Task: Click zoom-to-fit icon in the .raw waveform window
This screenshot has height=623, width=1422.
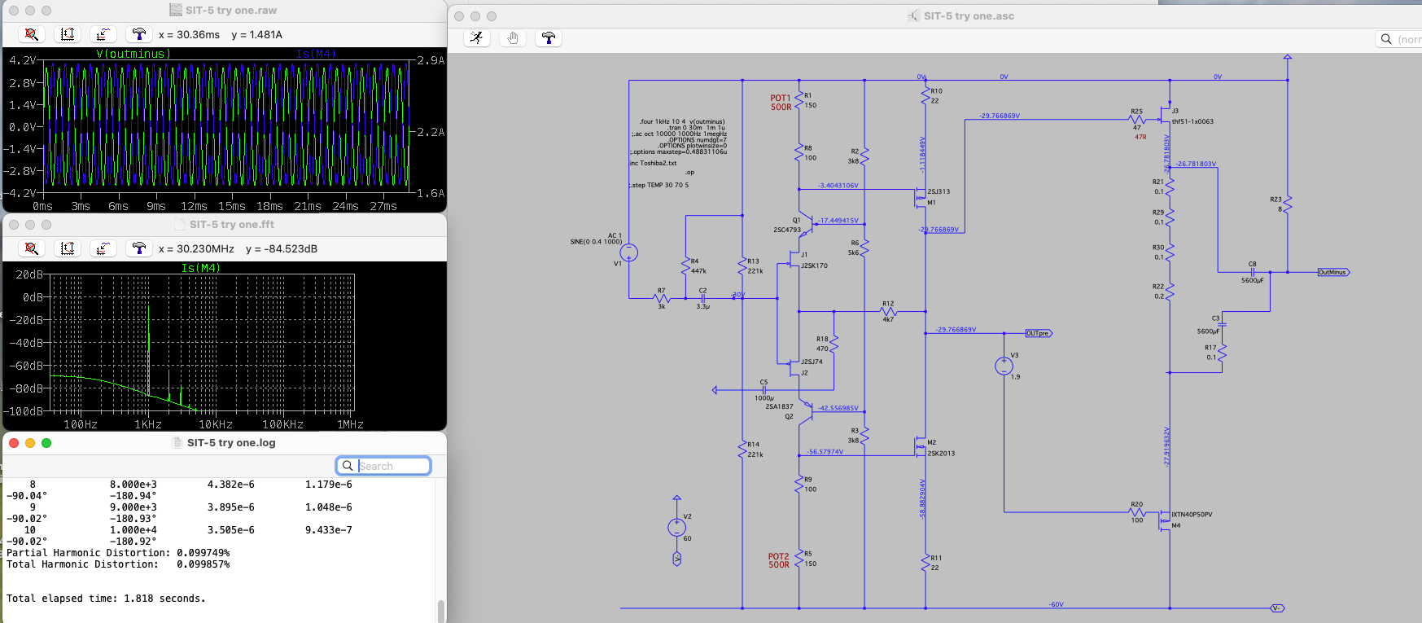Action: pyautogui.click(x=31, y=34)
